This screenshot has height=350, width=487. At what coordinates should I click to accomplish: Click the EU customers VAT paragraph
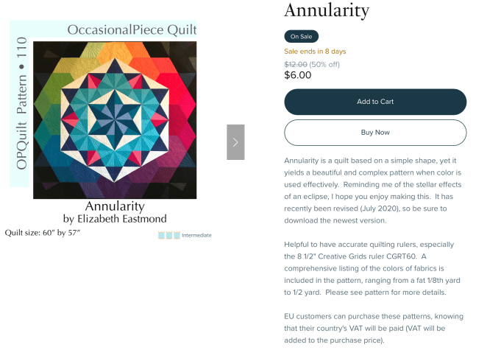point(375,329)
